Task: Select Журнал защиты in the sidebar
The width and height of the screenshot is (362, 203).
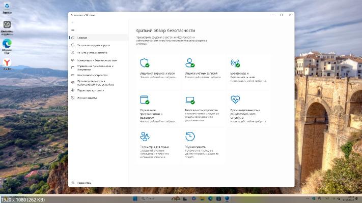Action: [x=87, y=97]
